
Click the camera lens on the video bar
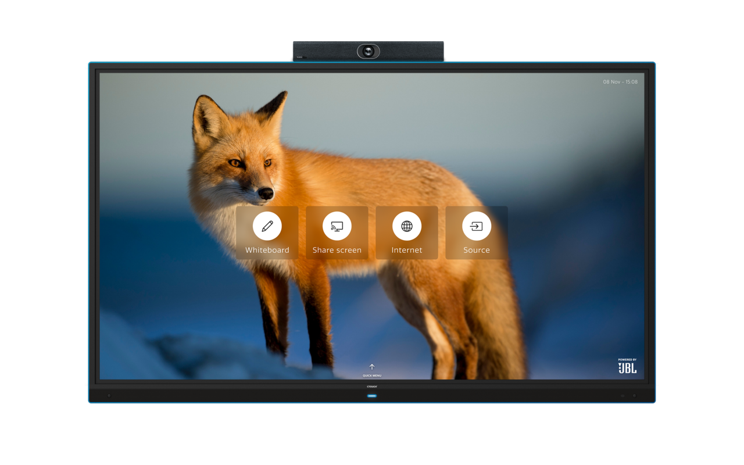coord(368,52)
